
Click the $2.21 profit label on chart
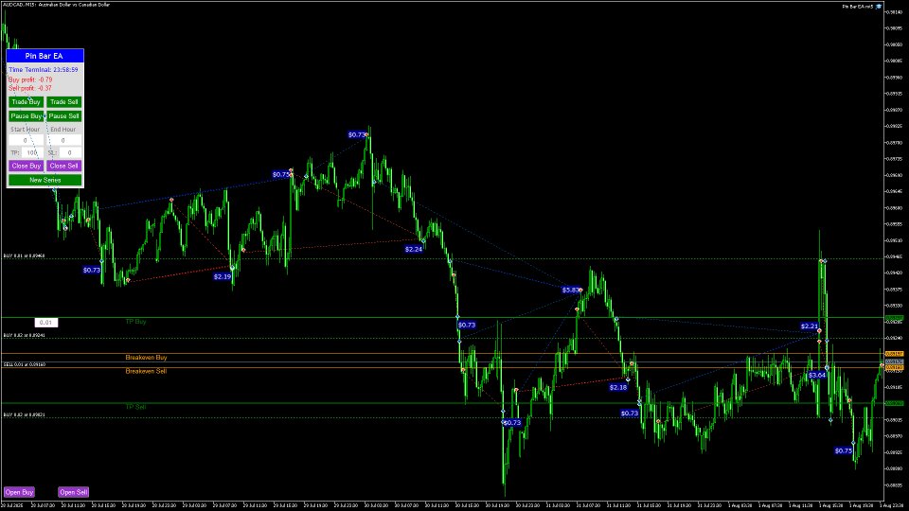810,326
